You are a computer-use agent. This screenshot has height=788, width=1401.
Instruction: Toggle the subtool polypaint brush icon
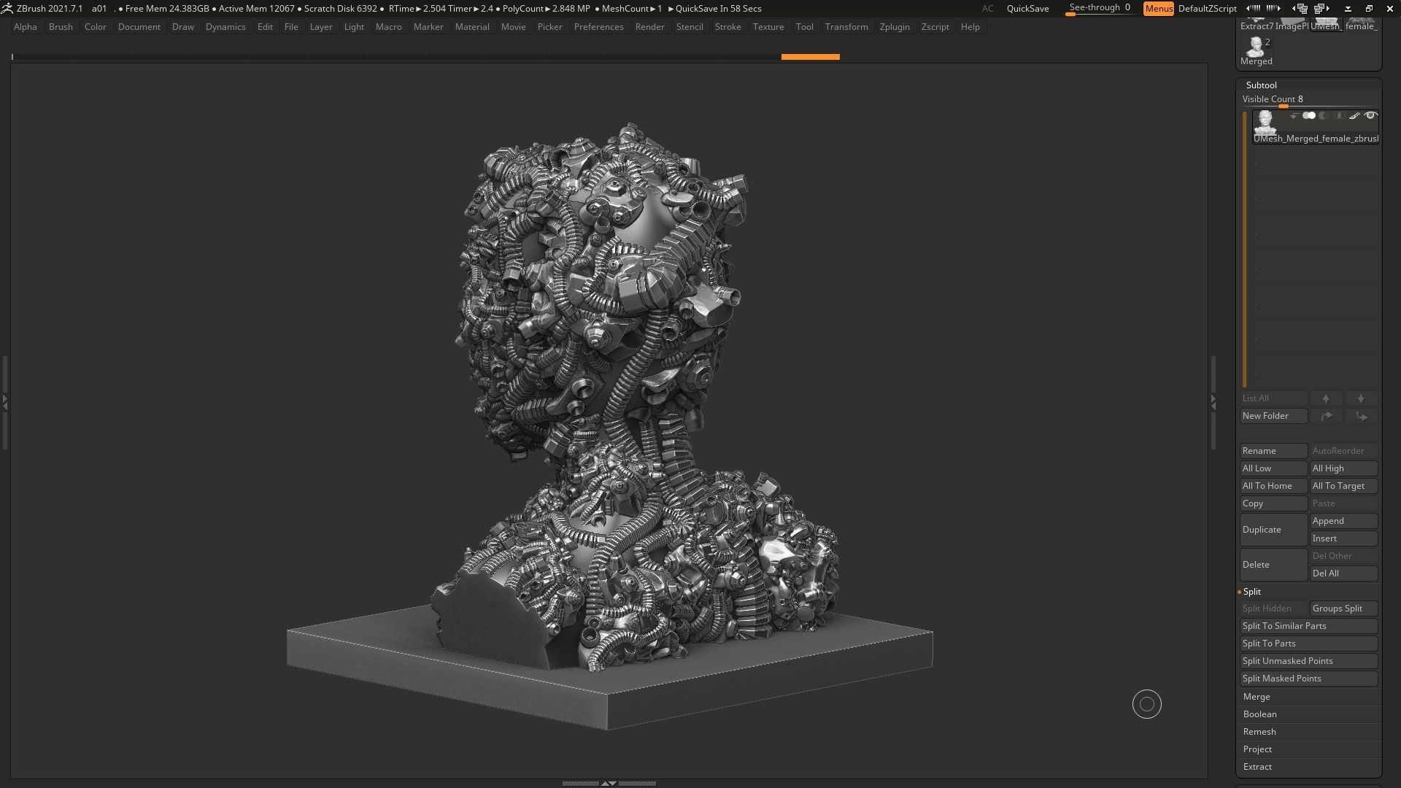tap(1354, 115)
